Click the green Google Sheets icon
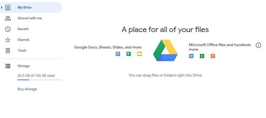The image size is (266, 118). pyautogui.click(x=129, y=54)
